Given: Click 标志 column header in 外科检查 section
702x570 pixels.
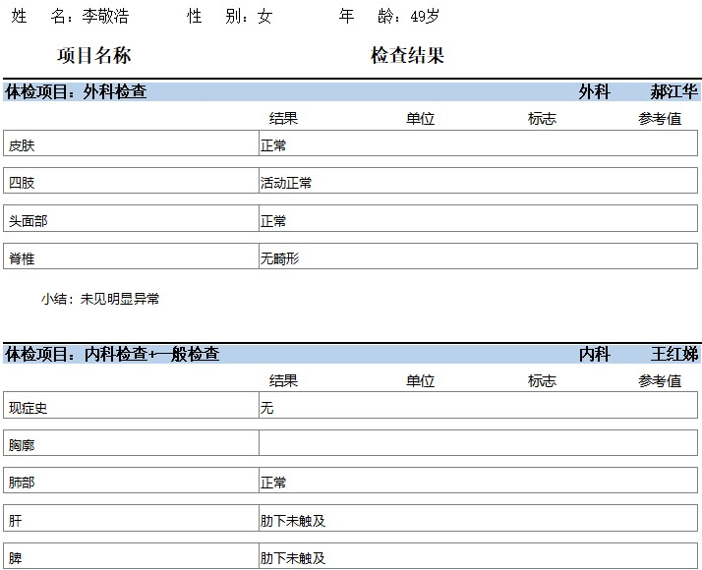Looking at the screenshot, I should click(542, 119).
